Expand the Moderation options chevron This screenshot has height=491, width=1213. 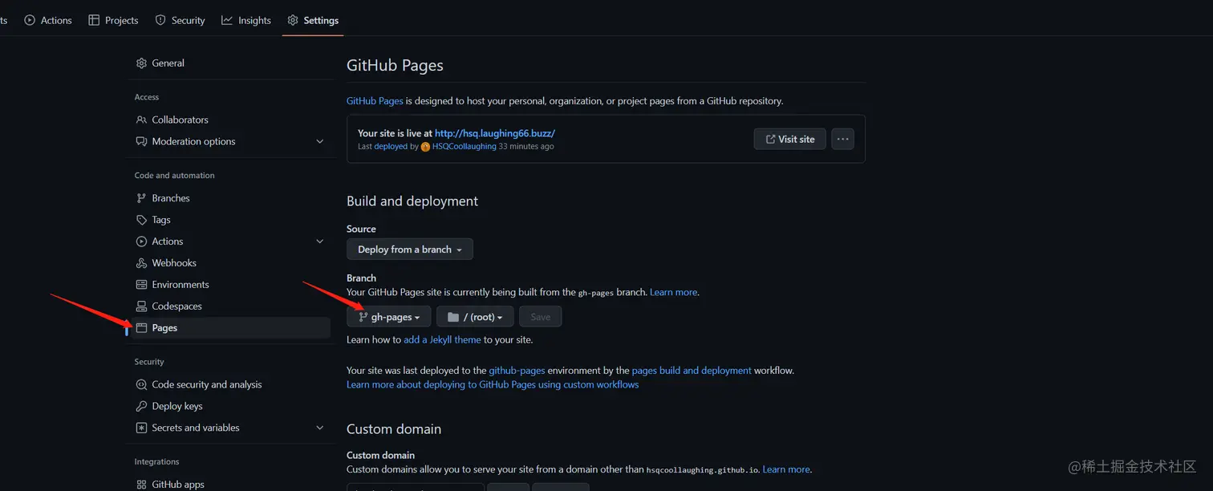pos(320,141)
